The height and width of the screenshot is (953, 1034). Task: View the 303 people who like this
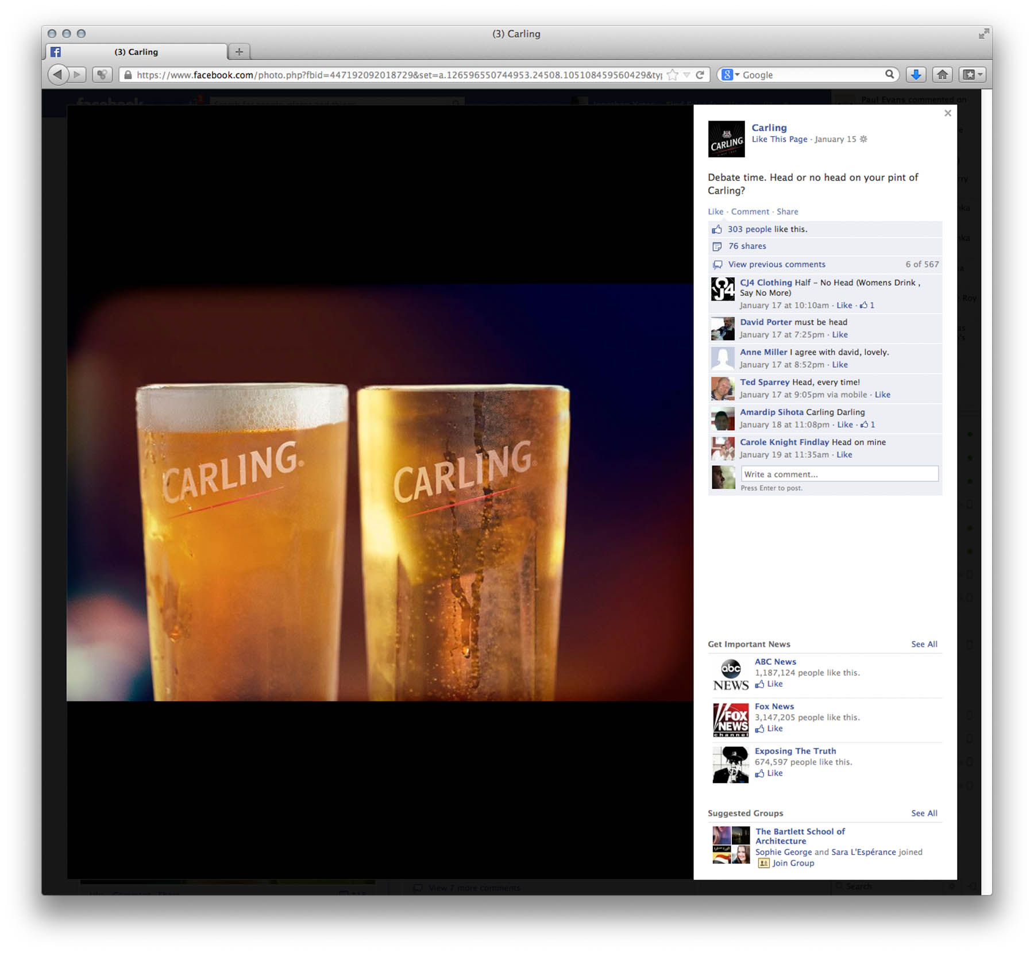tap(750, 229)
